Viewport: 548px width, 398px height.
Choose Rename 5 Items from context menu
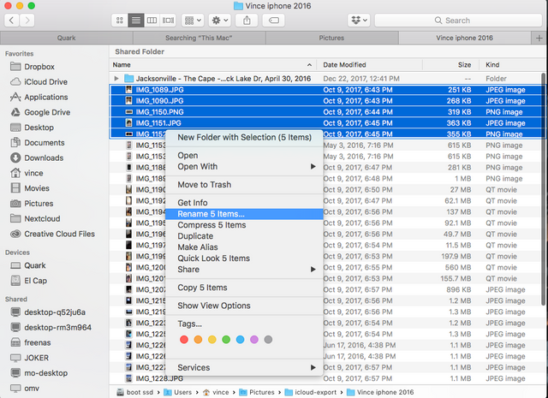[x=211, y=214]
